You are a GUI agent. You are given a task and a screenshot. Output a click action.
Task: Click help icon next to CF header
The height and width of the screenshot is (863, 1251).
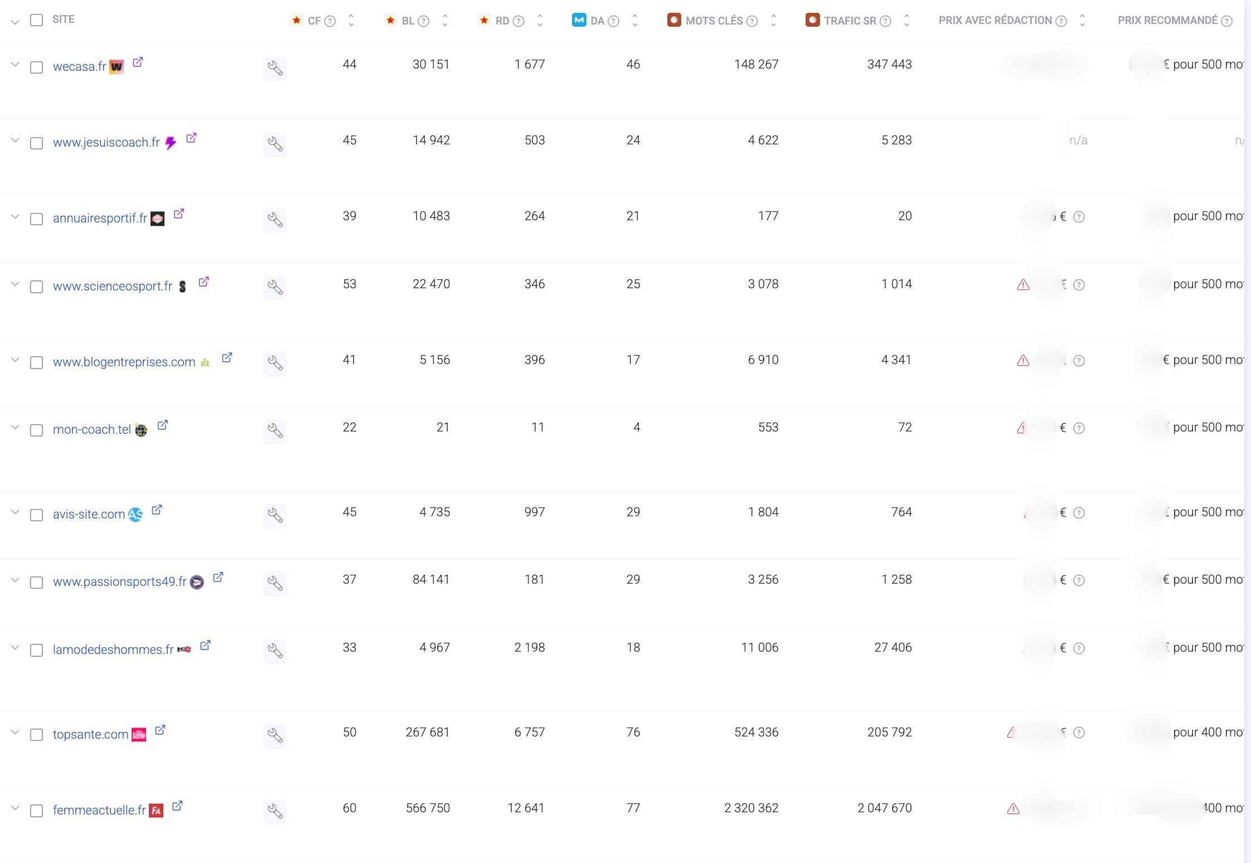coord(330,21)
